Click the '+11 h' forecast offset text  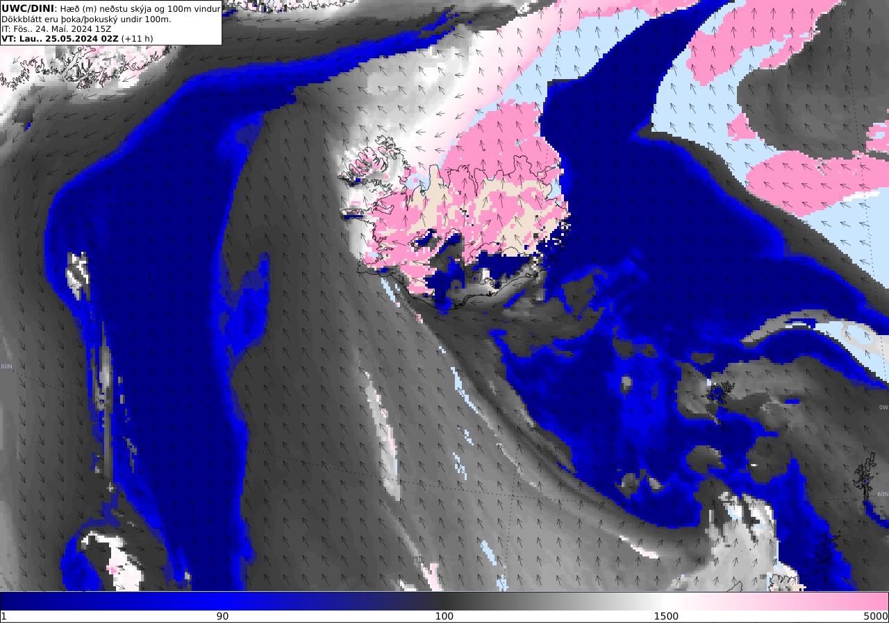tap(138, 39)
